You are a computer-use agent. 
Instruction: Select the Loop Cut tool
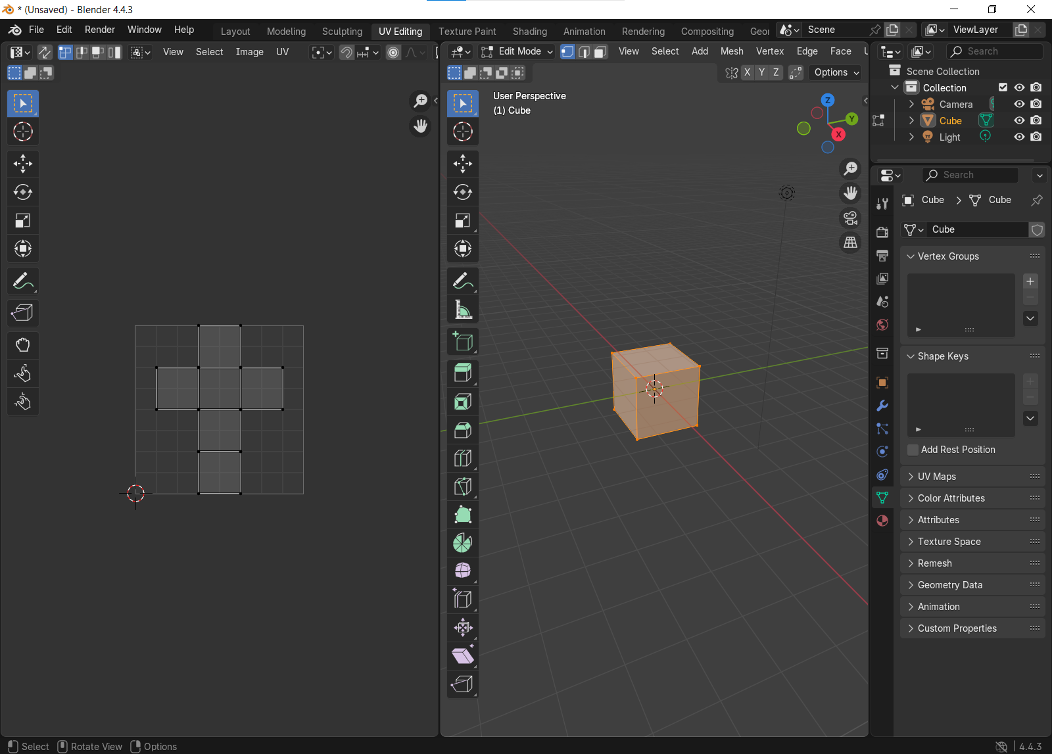[x=463, y=458]
